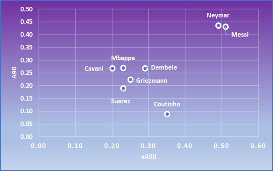Click the Cavani data point marker
Viewport: 273px width, 171px height.
tap(112, 68)
